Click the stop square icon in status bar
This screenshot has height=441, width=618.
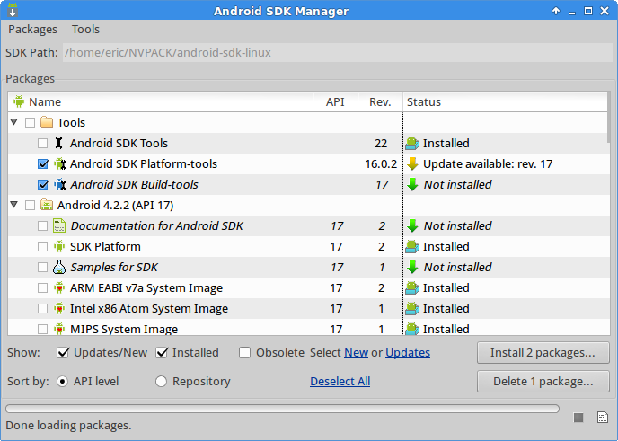tap(578, 418)
